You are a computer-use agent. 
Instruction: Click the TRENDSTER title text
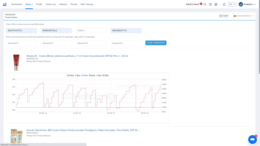pyautogui.click(x=10, y=15)
